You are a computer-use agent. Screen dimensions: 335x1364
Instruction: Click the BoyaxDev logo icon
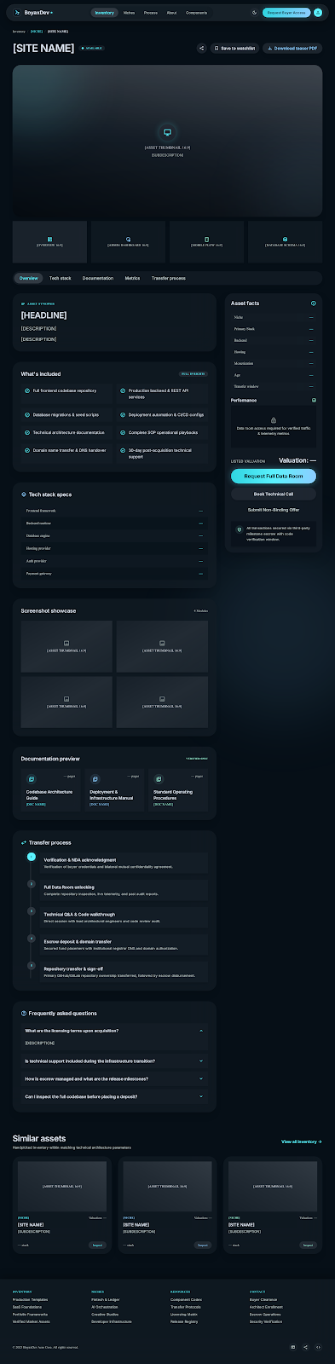click(17, 13)
